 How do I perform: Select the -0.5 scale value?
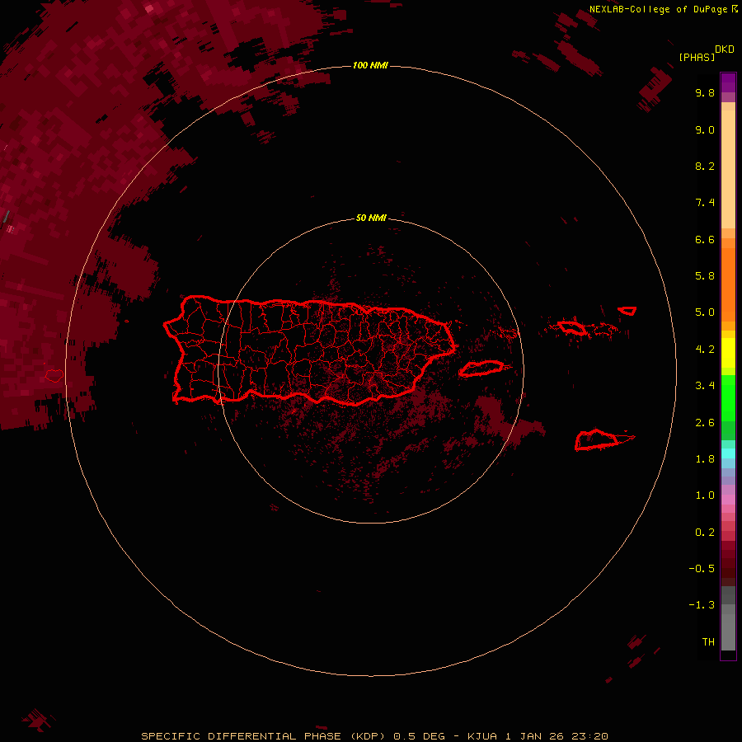(x=702, y=569)
